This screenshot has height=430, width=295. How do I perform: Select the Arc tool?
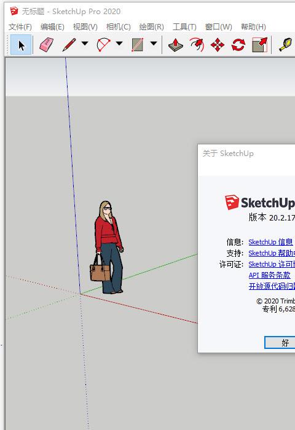pyautogui.click(x=103, y=45)
